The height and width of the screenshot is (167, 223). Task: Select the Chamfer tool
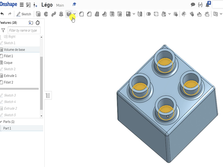89,14
